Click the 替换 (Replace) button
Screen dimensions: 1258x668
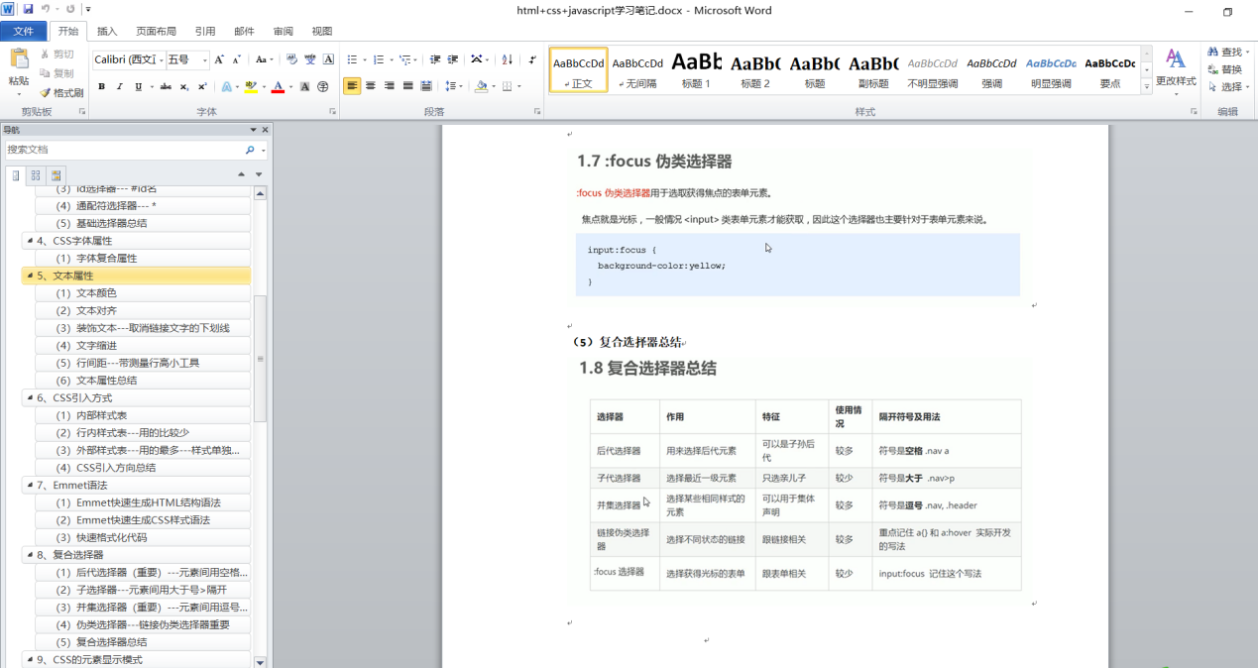pos(1225,69)
